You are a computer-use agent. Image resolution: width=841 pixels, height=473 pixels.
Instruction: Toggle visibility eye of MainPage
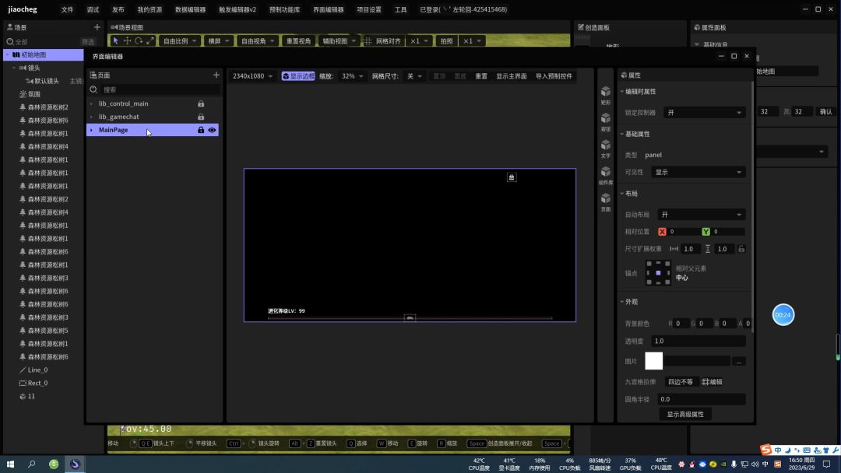pyautogui.click(x=212, y=130)
